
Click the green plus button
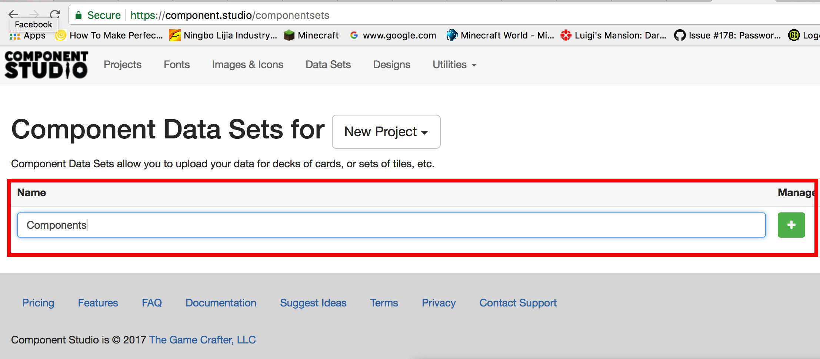[791, 225]
